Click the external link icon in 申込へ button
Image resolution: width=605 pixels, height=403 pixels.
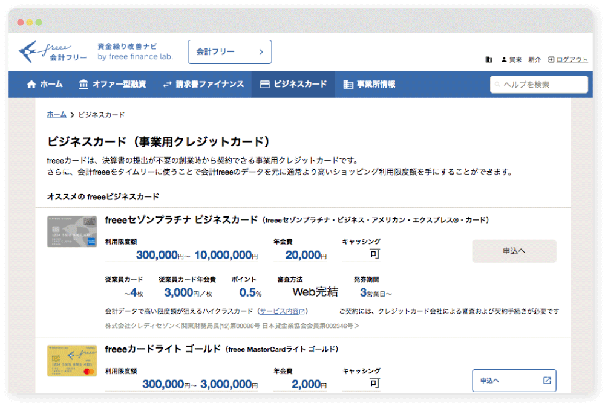(x=547, y=381)
